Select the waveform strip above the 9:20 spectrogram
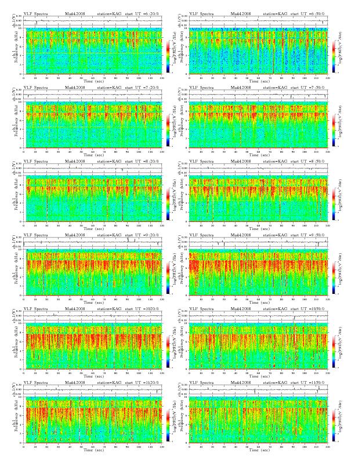This screenshot has height=460, width=355. (x=93, y=242)
